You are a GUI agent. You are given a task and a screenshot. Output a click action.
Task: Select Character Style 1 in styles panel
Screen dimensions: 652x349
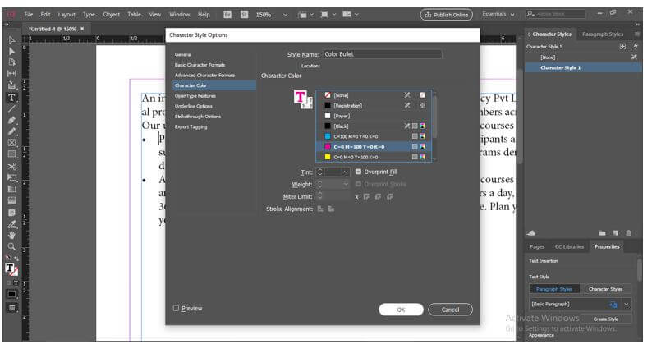pos(583,67)
